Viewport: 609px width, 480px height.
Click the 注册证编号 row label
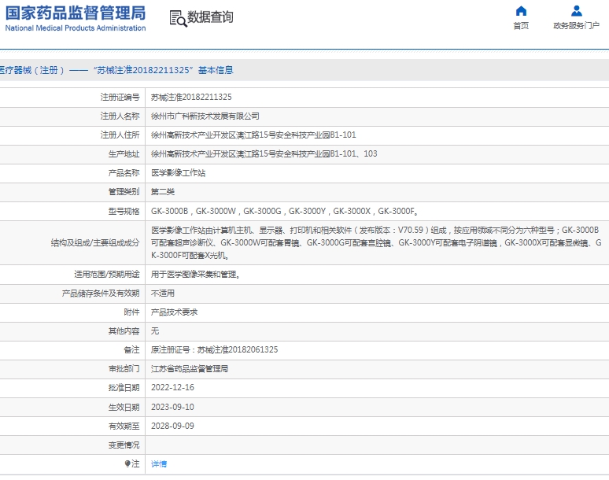120,97
